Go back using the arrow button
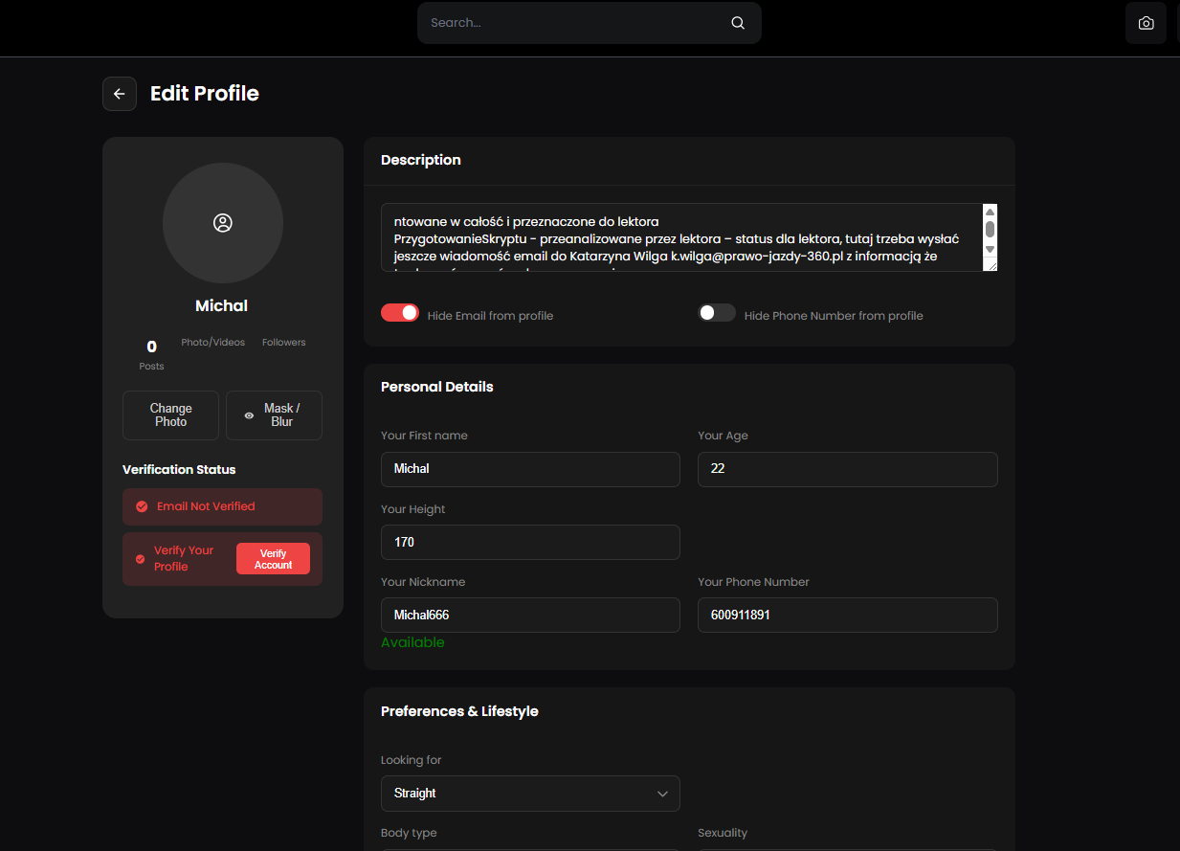1180x851 pixels. coord(120,94)
